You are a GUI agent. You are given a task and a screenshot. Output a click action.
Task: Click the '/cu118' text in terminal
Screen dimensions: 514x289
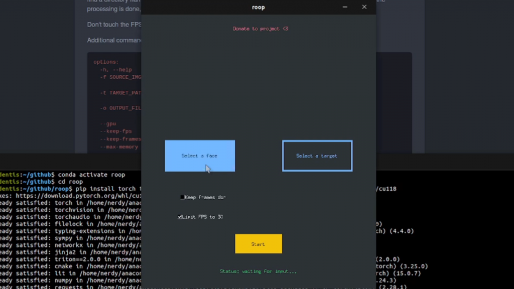tap(386, 189)
